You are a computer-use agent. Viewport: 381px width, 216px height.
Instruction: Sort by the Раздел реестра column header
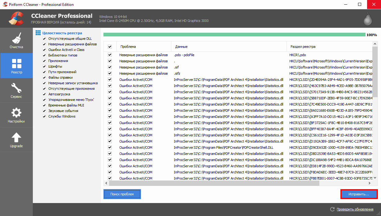[x=329, y=47]
